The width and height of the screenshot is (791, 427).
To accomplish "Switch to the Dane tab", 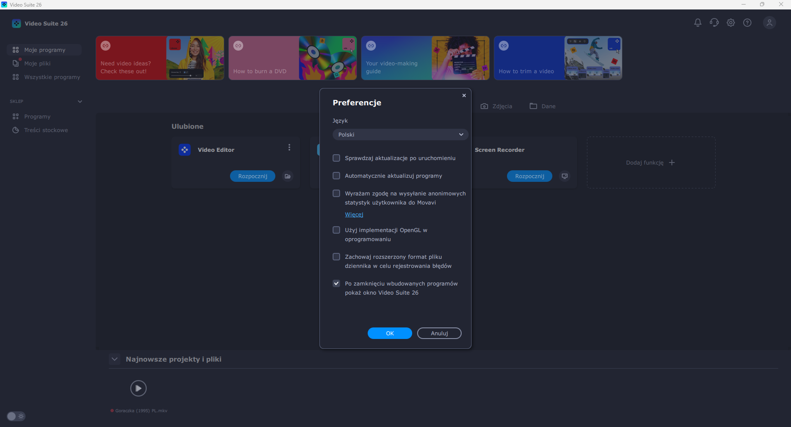I will tap(542, 106).
